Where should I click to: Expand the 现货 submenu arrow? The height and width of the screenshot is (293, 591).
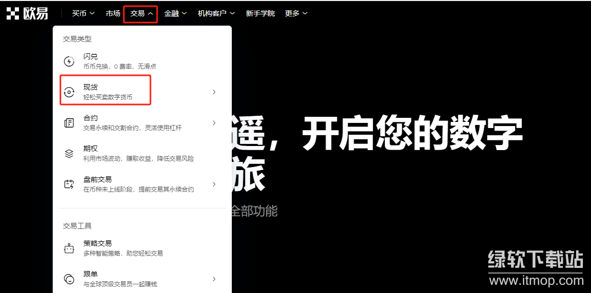(x=214, y=92)
